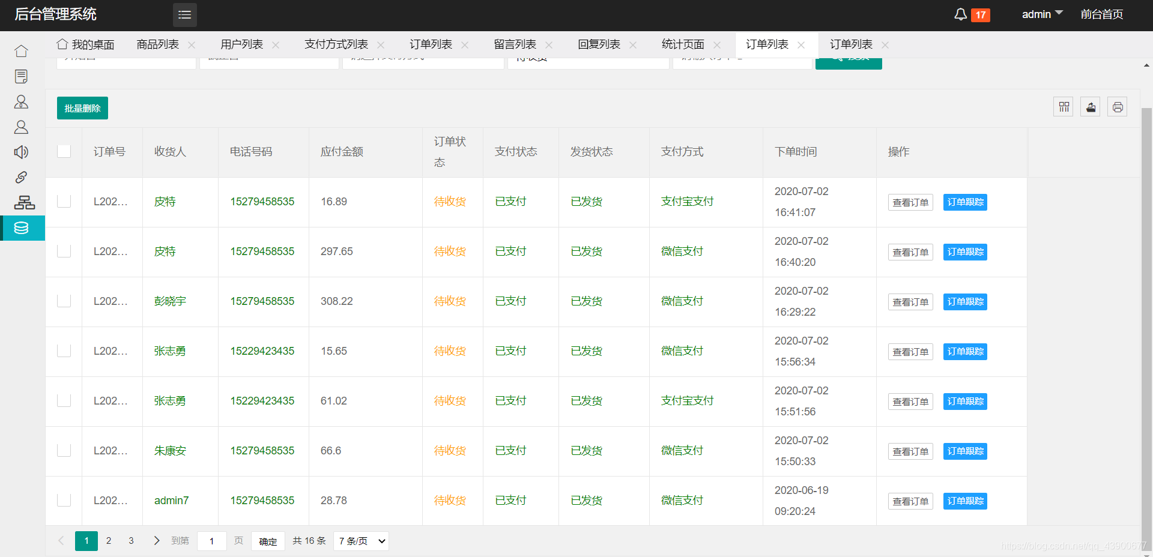The width and height of the screenshot is (1153, 557).
Task: Click the 17 notifications badge
Action: tap(981, 15)
